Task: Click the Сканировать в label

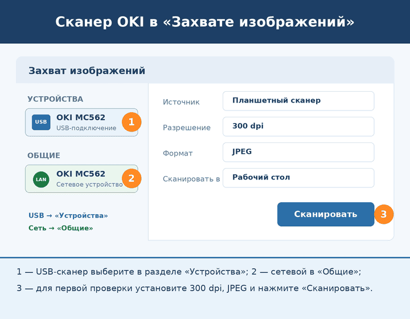Action: click(x=191, y=179)
